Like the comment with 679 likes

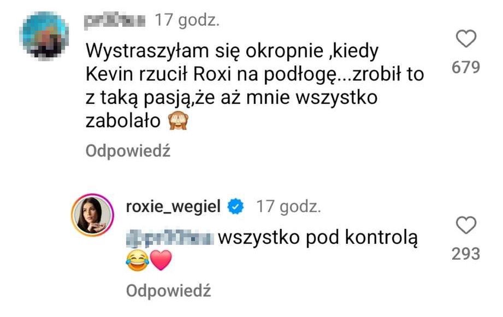pos(466,39)
